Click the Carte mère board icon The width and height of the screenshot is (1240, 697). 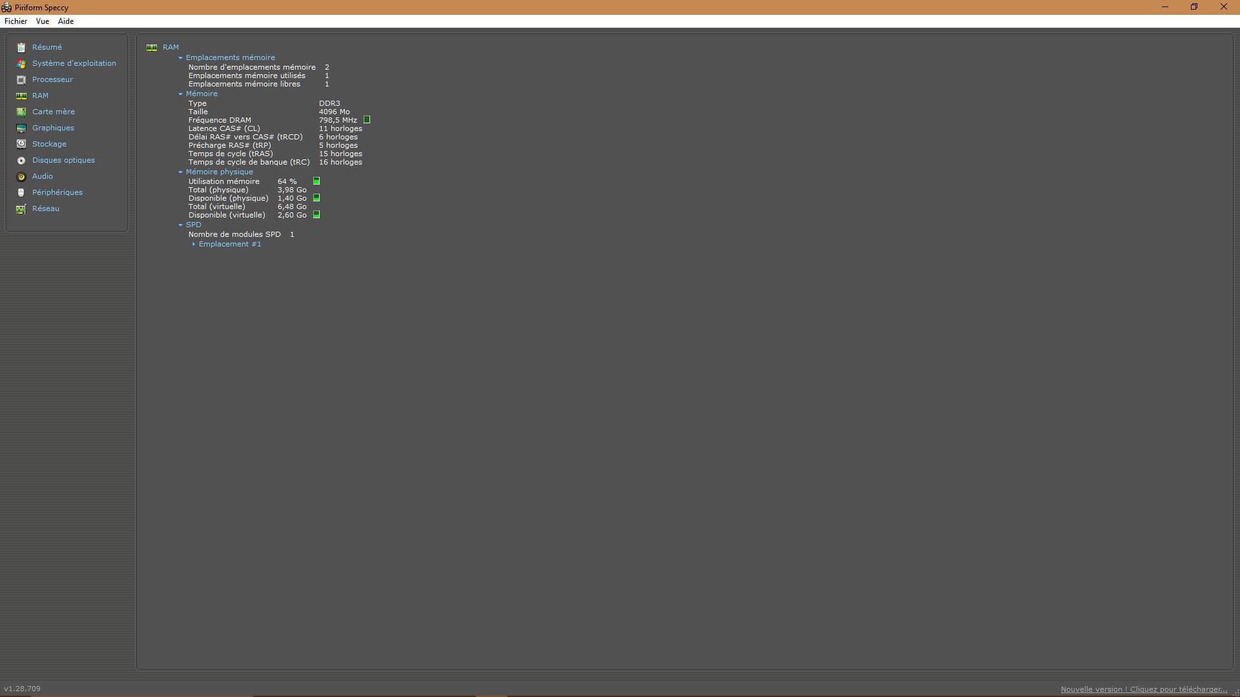(21, 112)
